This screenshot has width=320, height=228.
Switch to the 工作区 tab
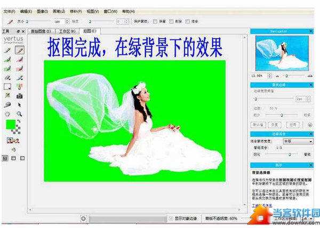pyautogui.click(x=67, y=31)
